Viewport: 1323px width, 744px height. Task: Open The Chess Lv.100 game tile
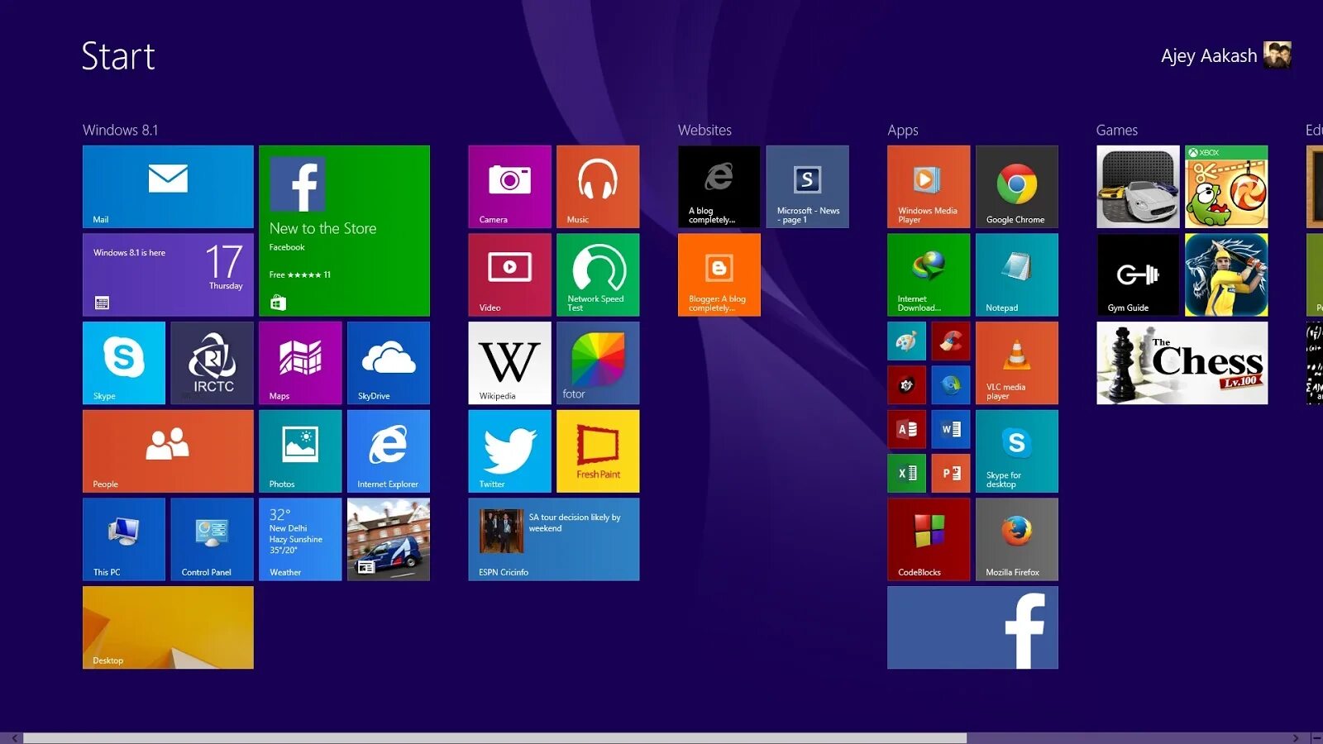tap(1182, 363)
